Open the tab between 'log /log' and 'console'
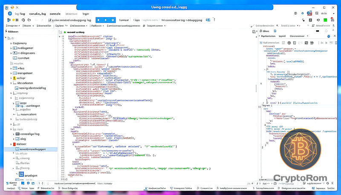This screenshot has height=195, width=341. pos(38,14)
